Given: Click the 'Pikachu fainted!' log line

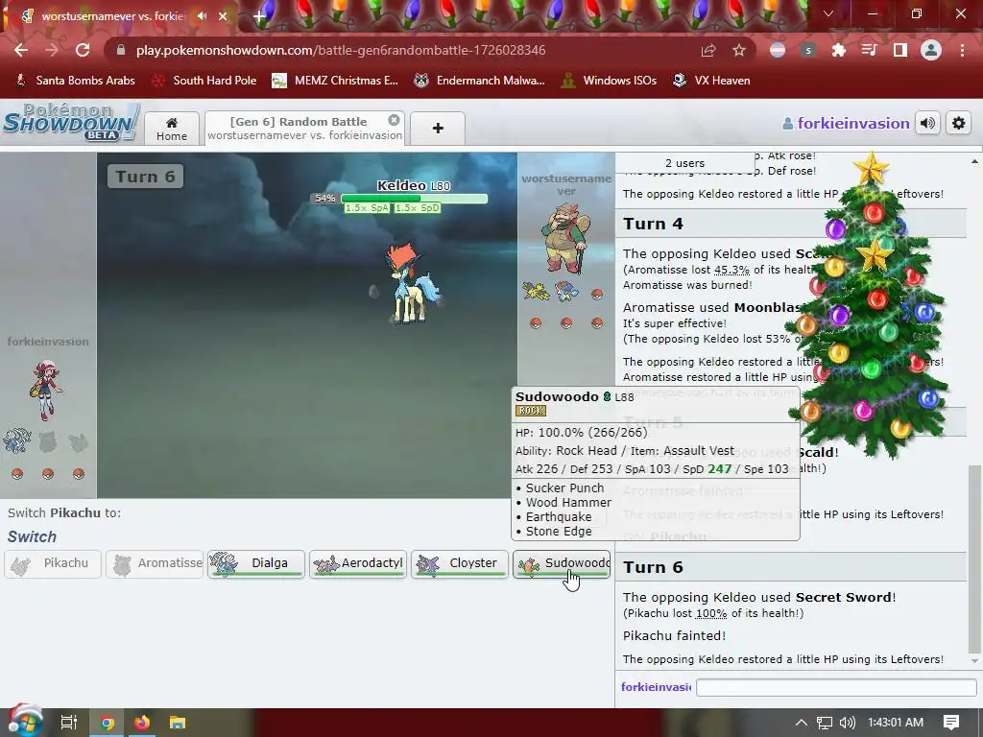Looking at the screenshot, I should 674,635.
